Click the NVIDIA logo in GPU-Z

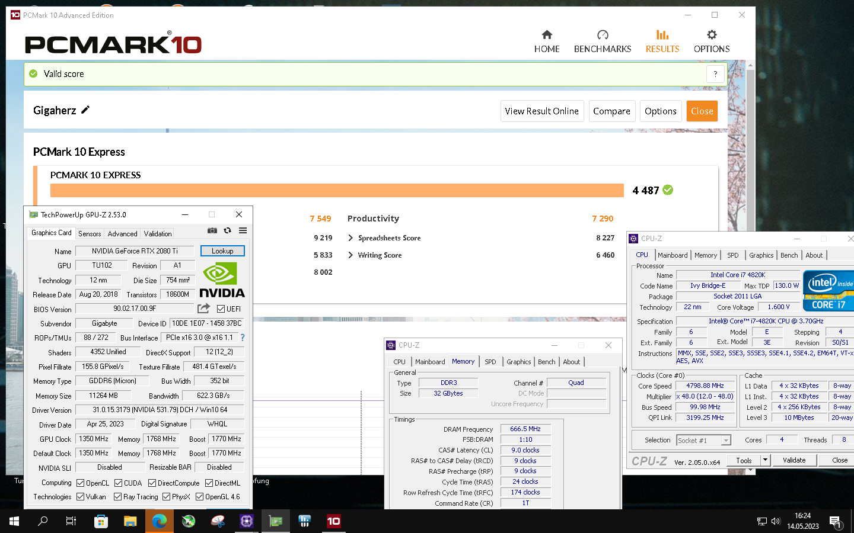tap(222, 280)
